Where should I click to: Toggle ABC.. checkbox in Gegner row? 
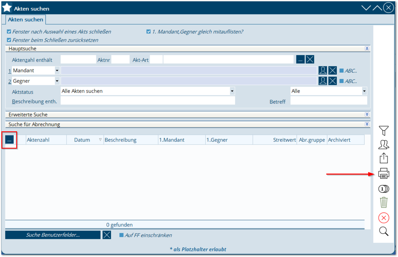pos(341,81)
